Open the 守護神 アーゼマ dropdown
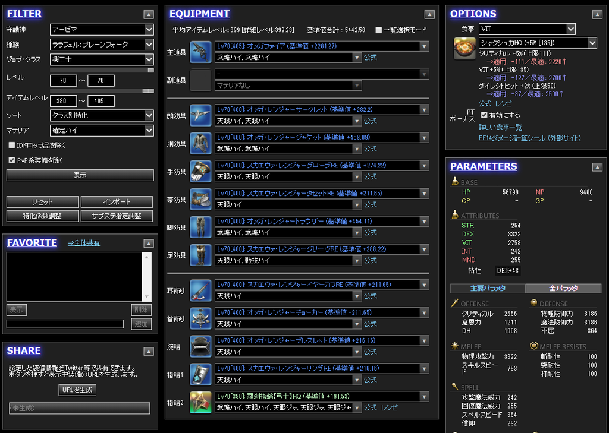609x433 pixels. [x=102, y=30]
